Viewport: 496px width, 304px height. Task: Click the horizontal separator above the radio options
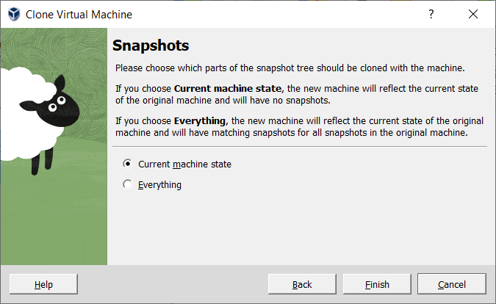click(x=298, y=147)
